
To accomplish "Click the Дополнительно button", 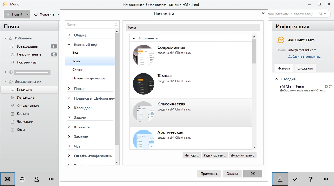I will [x=242, y=155].
